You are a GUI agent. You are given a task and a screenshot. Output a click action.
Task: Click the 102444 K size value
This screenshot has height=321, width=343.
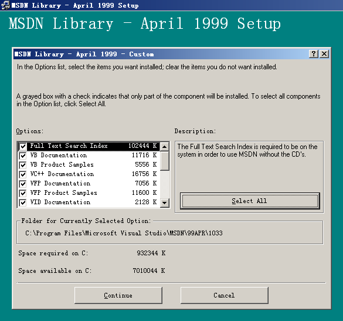[142, 146]
